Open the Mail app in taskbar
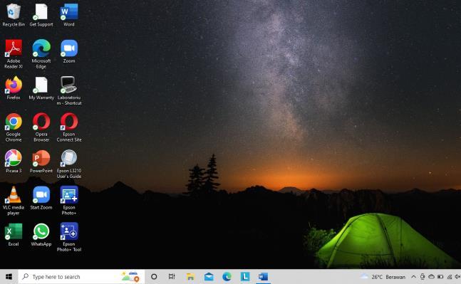 click(209, 277)
